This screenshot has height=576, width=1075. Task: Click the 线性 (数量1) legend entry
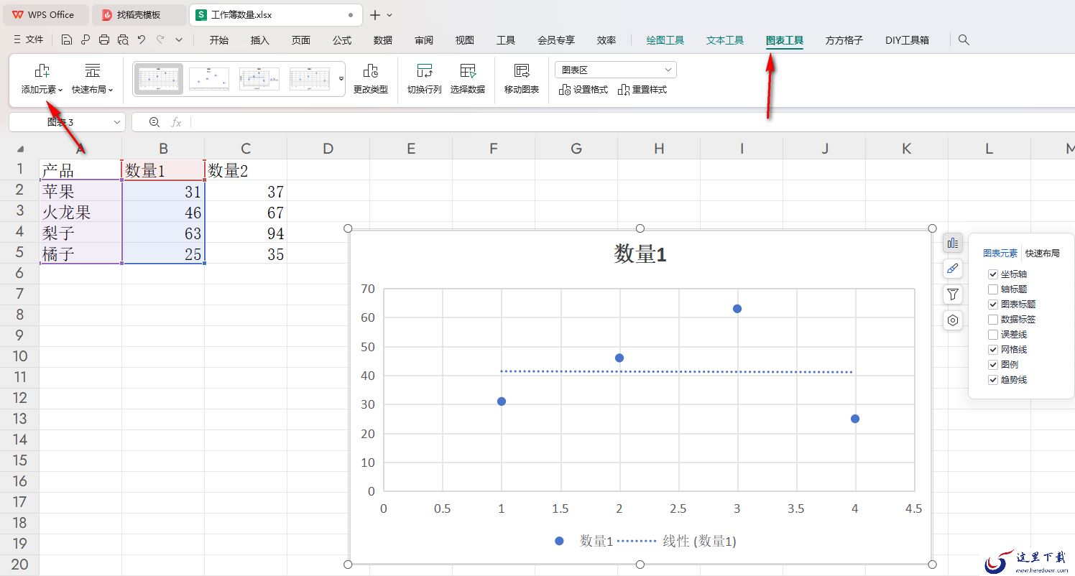[677, 542]
